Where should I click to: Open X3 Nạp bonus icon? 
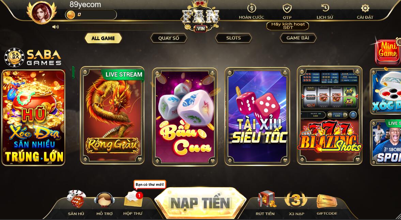tap(296, 200)
